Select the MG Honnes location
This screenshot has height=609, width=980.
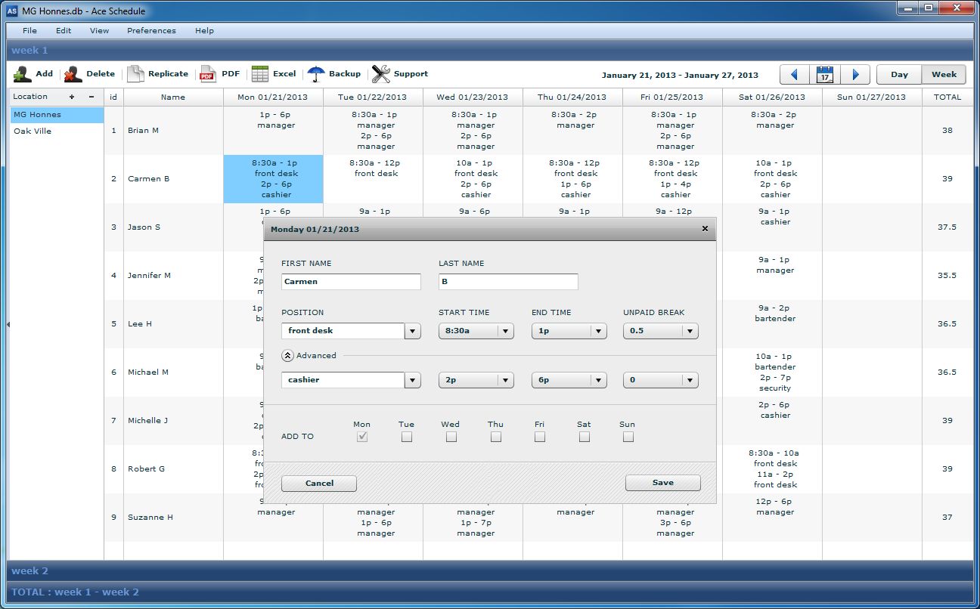tap(57, 115)
